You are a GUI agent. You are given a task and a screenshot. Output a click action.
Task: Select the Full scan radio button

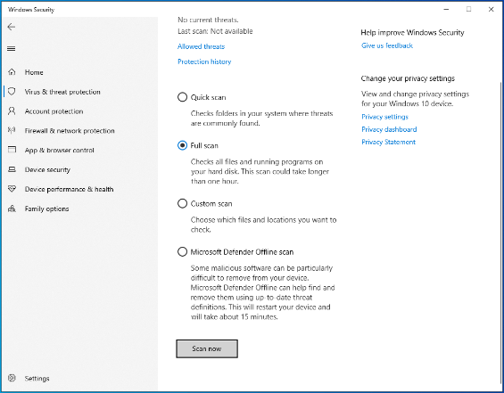coord(182,145)
